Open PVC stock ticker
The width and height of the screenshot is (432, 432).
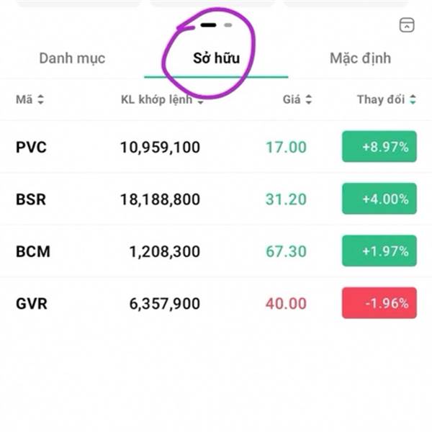pyautogui.click(x=31, y=148)
